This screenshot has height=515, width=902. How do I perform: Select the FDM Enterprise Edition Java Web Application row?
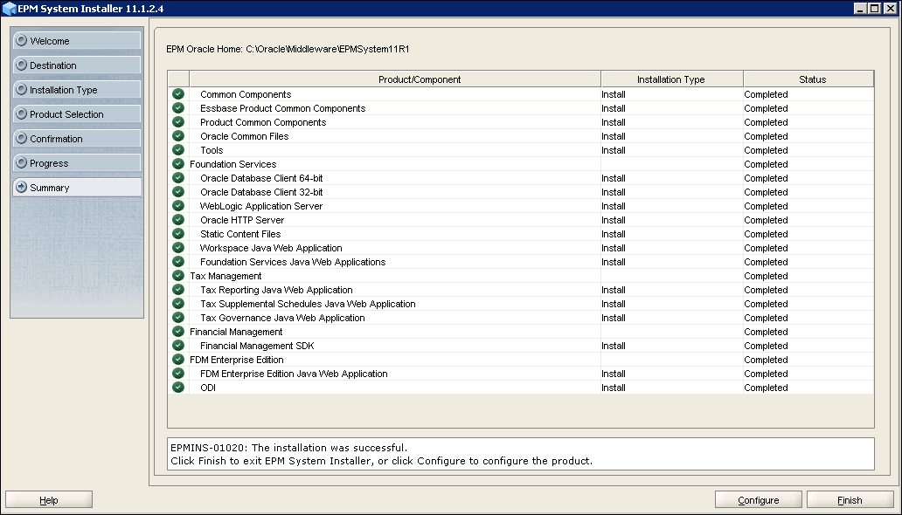[521, 374]
